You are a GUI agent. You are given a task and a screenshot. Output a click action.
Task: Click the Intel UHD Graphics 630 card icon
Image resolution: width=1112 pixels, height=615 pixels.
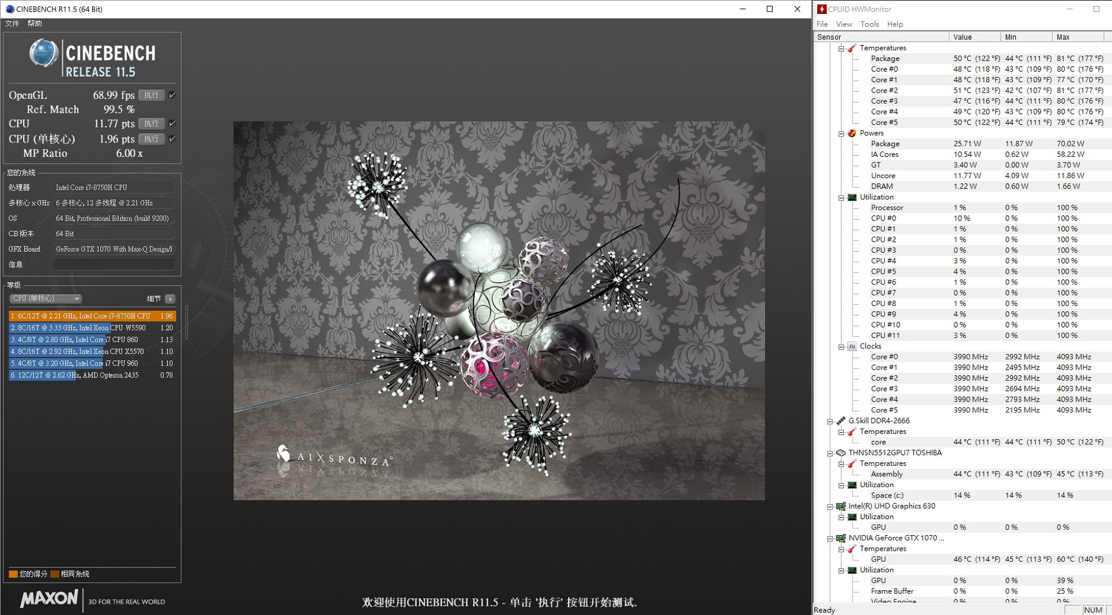tap(841, 506)
